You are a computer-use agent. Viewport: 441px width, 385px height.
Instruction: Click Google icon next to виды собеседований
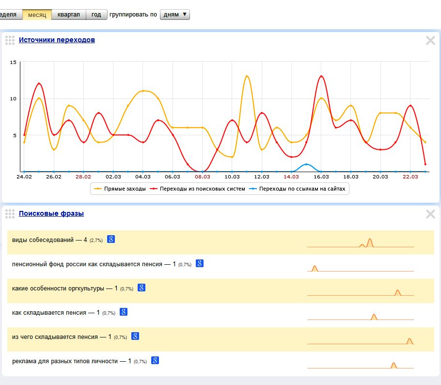coord(111,239)
